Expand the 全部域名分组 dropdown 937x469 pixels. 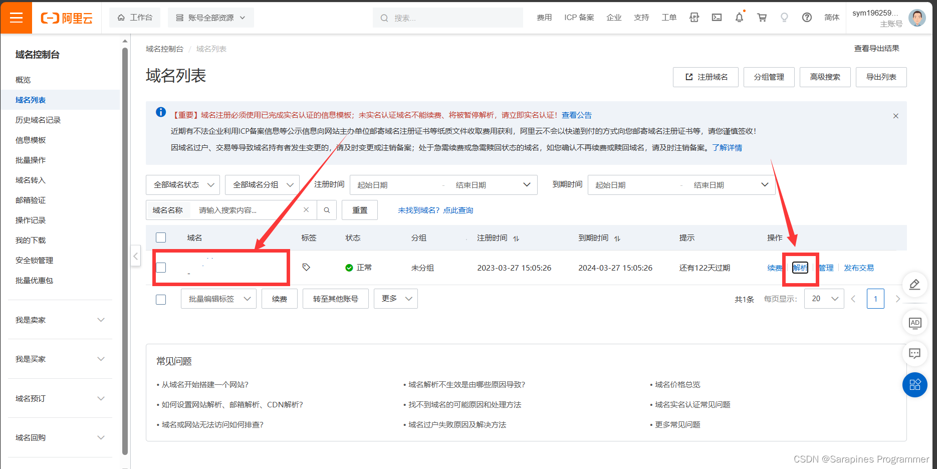pyautogui.click(x=262, y=184)
